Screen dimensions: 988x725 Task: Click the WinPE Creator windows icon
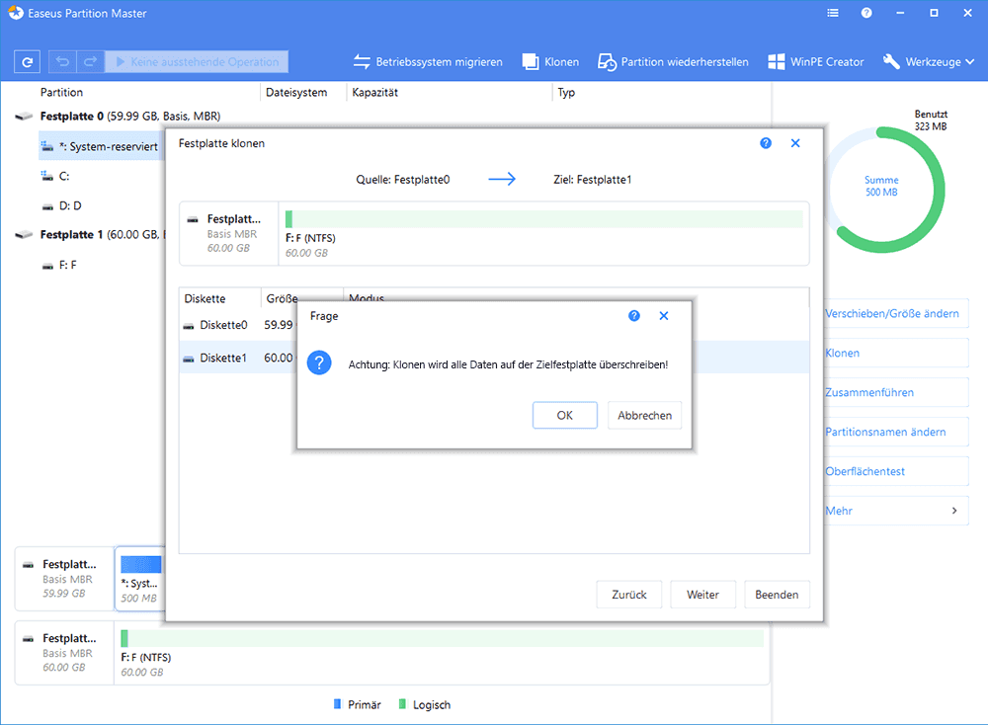(x=777, y=61)
